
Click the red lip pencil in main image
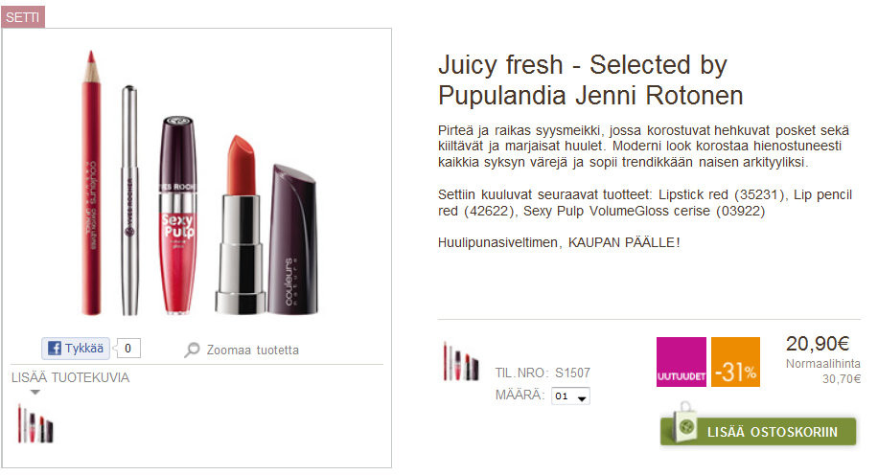click(x=92, y=183)
